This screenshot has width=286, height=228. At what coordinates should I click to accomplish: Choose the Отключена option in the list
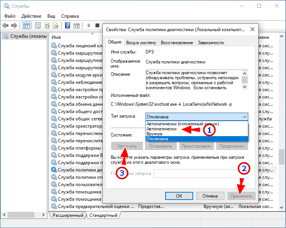pos(197,139)
